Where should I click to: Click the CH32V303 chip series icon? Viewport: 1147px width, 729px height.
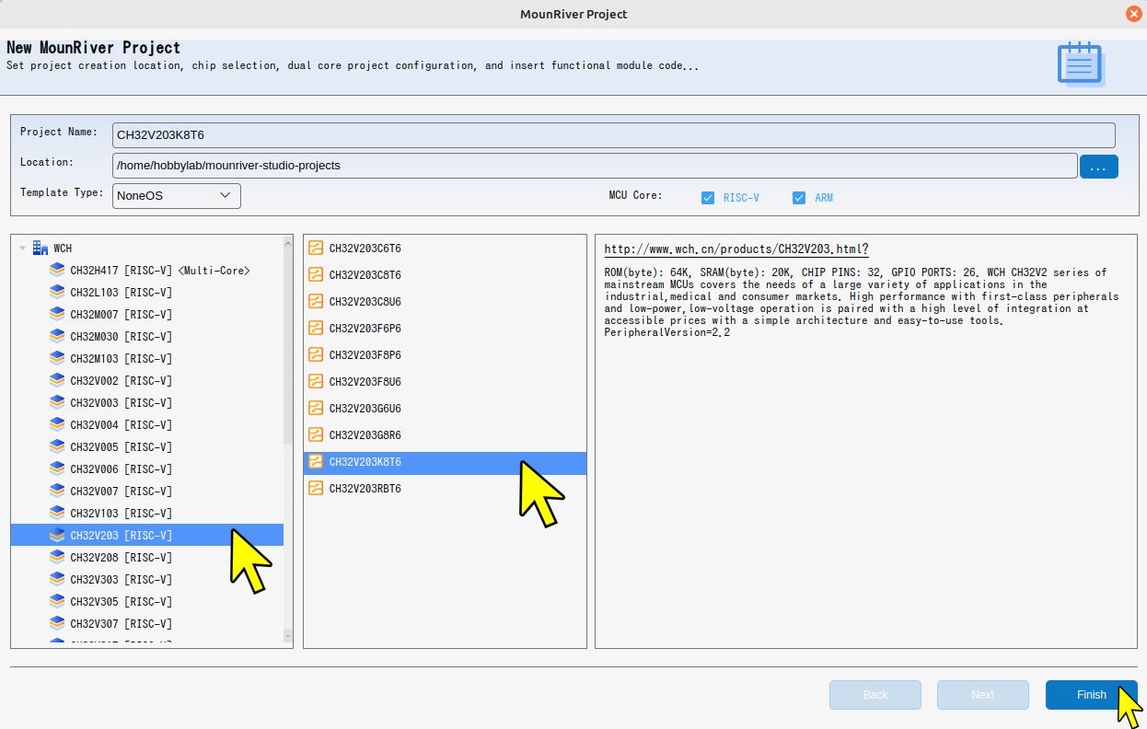click(57, 580)
